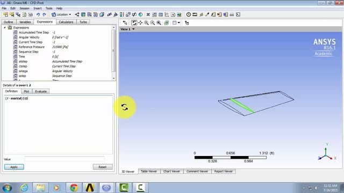This screenshot has height=193, width=344.
Task: Switch to the Chart Viewer tab
Action: (171, 172)
